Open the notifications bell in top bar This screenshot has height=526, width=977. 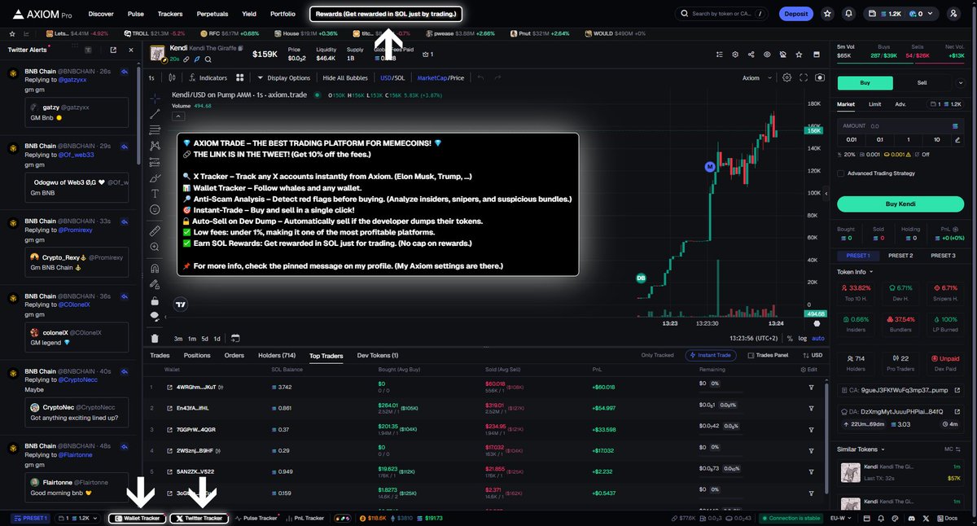[849, 14]
